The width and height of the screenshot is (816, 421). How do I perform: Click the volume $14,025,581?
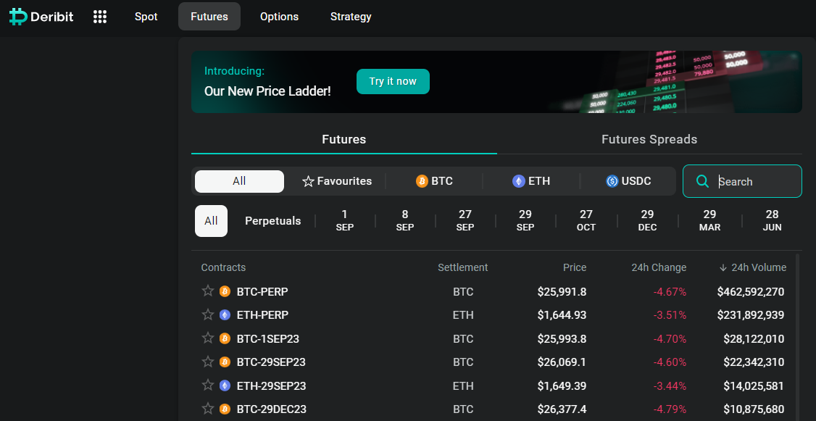point(754,385)
